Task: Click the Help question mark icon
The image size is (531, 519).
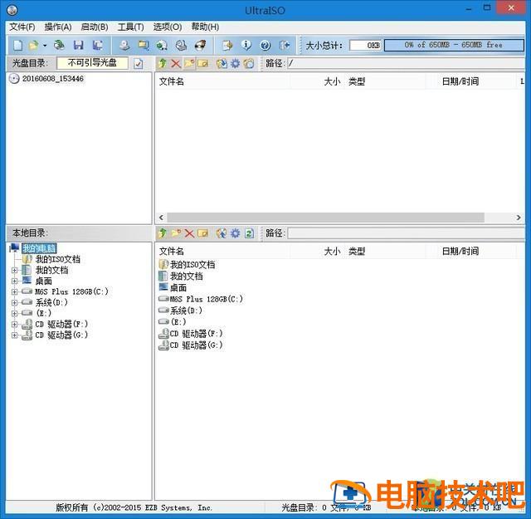Action: click(265, 45)
